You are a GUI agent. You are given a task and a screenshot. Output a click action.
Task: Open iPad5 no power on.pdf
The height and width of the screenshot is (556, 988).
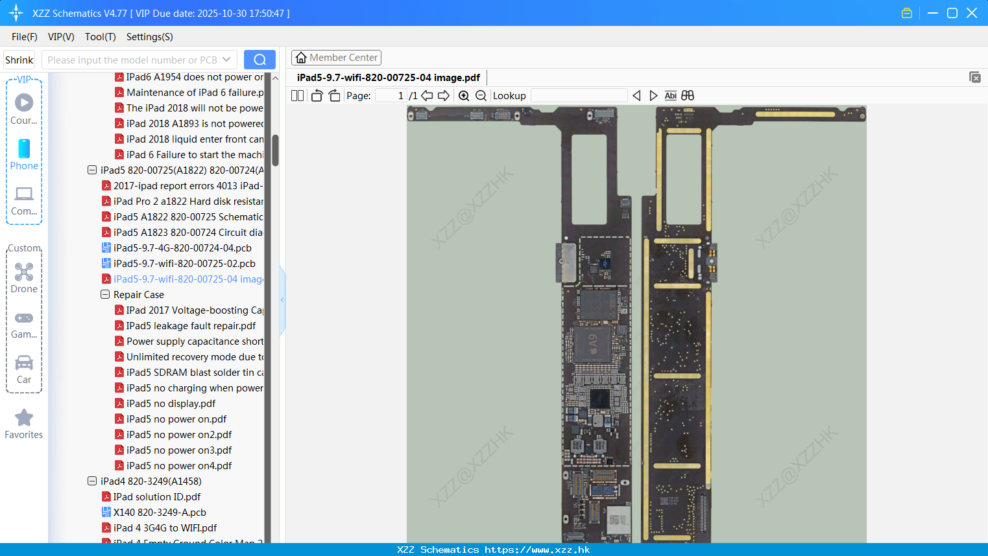(176, 419)
